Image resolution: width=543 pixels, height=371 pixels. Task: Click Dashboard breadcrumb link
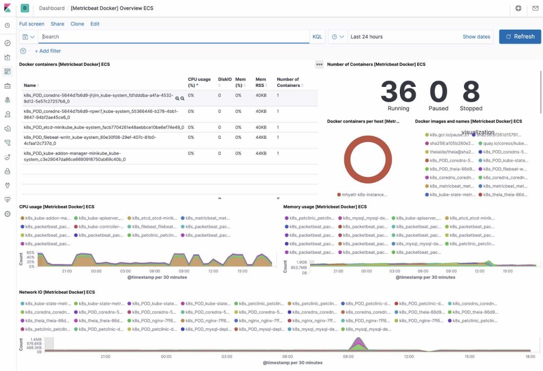(51, 8)
